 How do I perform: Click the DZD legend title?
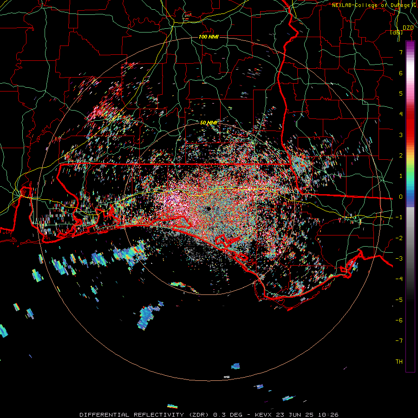coord(408,28)
